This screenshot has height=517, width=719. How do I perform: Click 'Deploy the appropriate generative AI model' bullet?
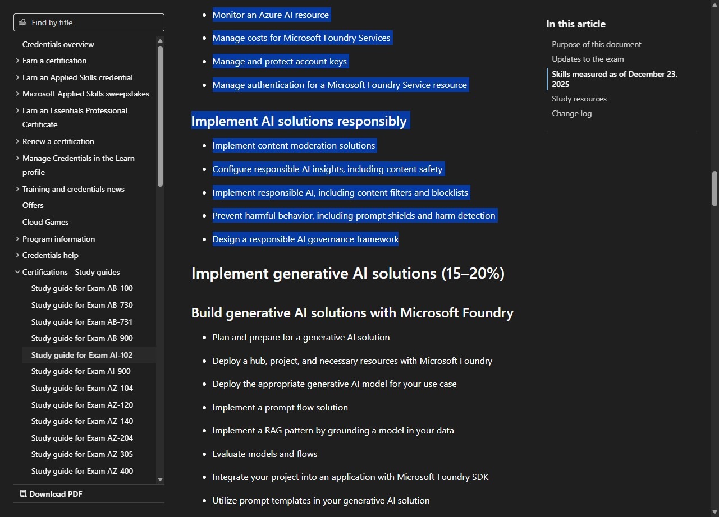[x=335, y=384]
